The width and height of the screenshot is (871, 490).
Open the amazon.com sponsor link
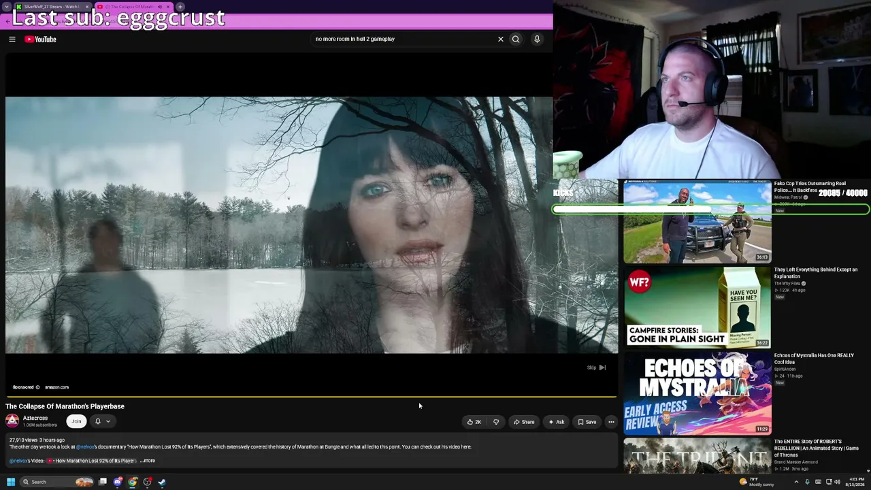(56, 387)
